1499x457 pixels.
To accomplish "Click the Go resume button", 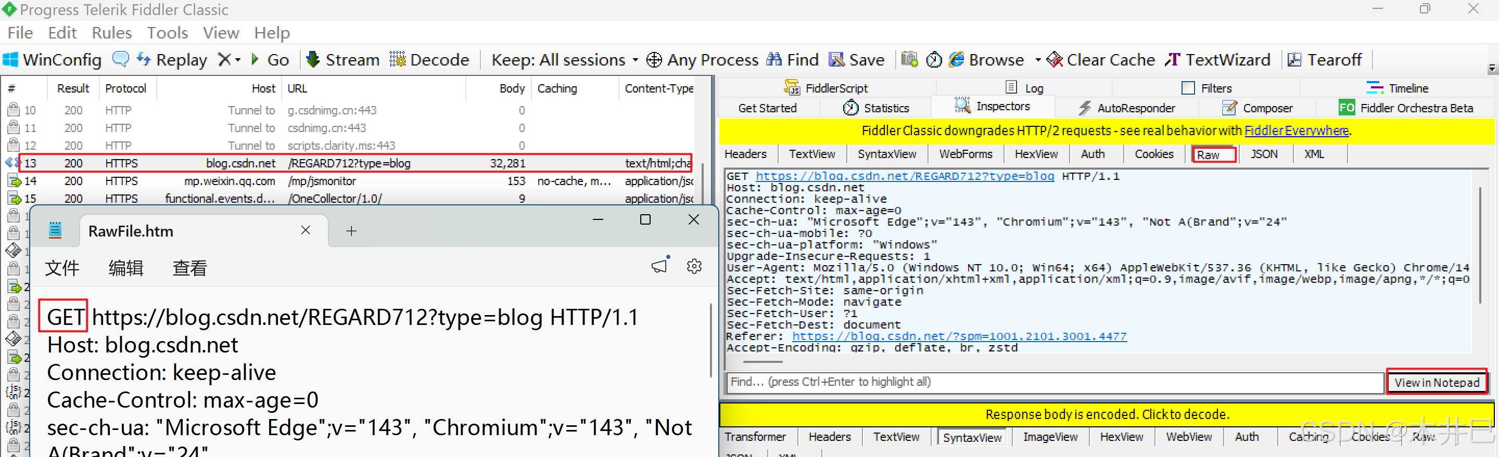I will point(270,60).
